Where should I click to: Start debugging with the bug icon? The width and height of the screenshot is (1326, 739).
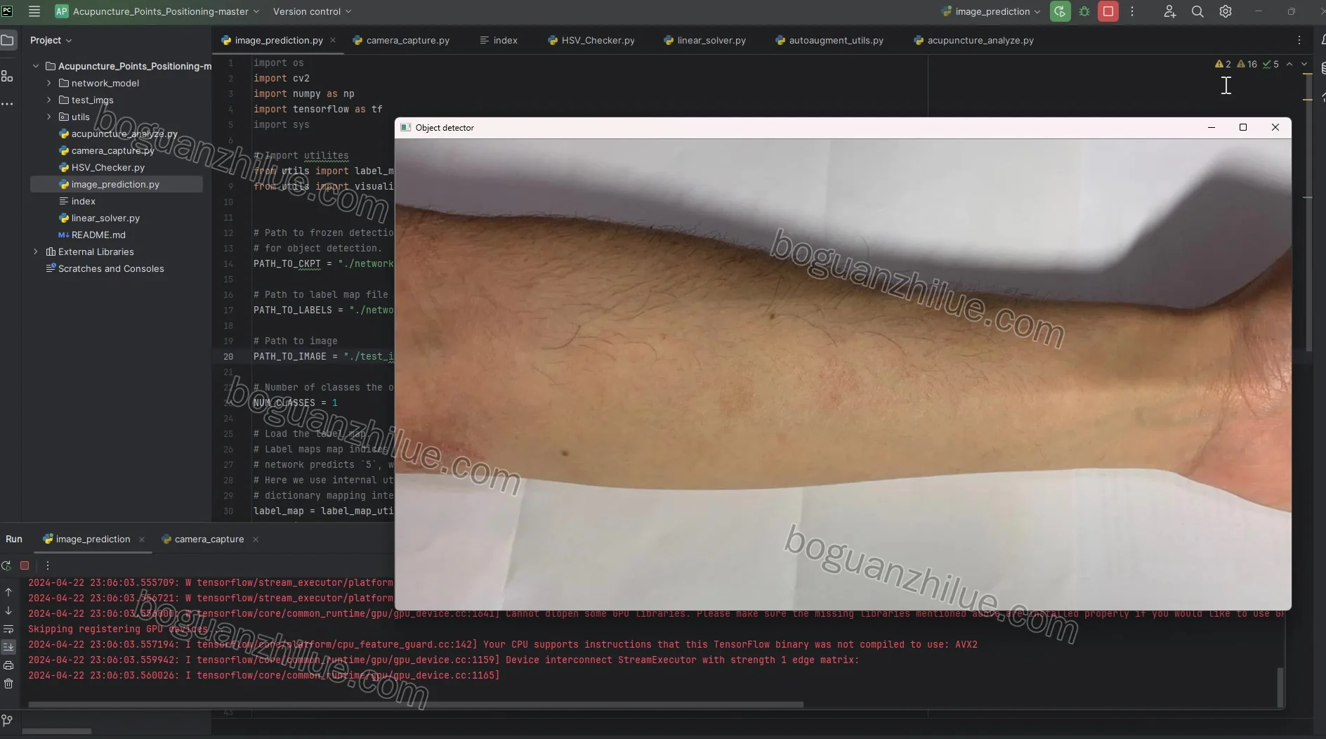pyautogui.click(x=1084, y=11)
